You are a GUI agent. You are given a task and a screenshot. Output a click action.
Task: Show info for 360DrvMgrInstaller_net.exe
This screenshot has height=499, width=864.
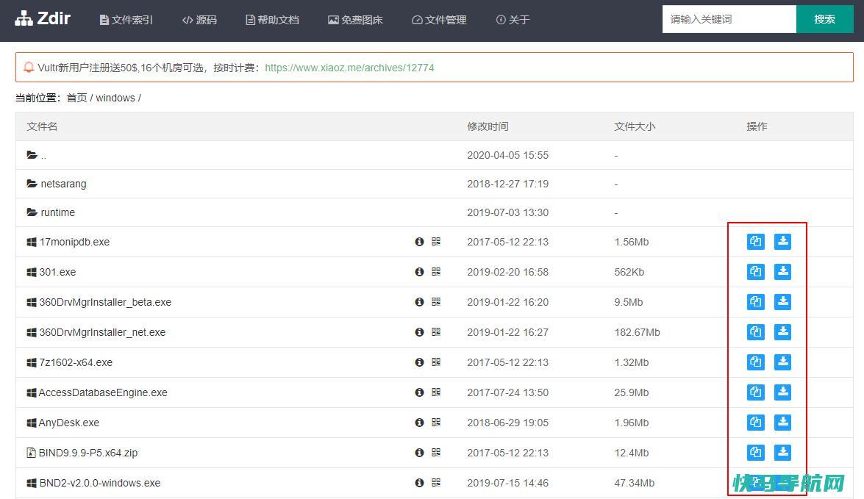click(419, 332)
